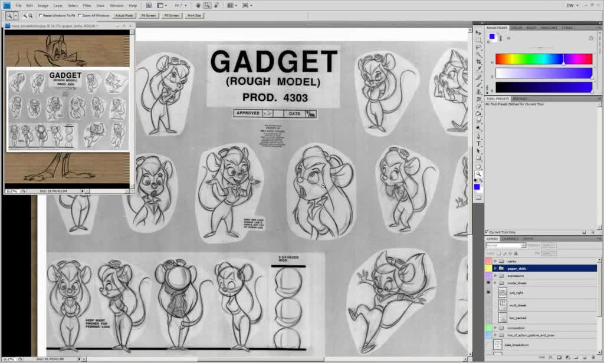Expand the composition layer group

[495, 328]
